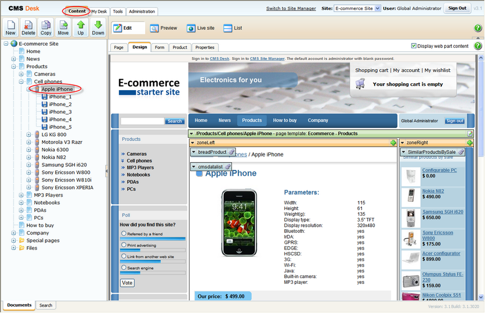Expand the News tree node
This screenshot has width=485, height=313.
[13, 59]
